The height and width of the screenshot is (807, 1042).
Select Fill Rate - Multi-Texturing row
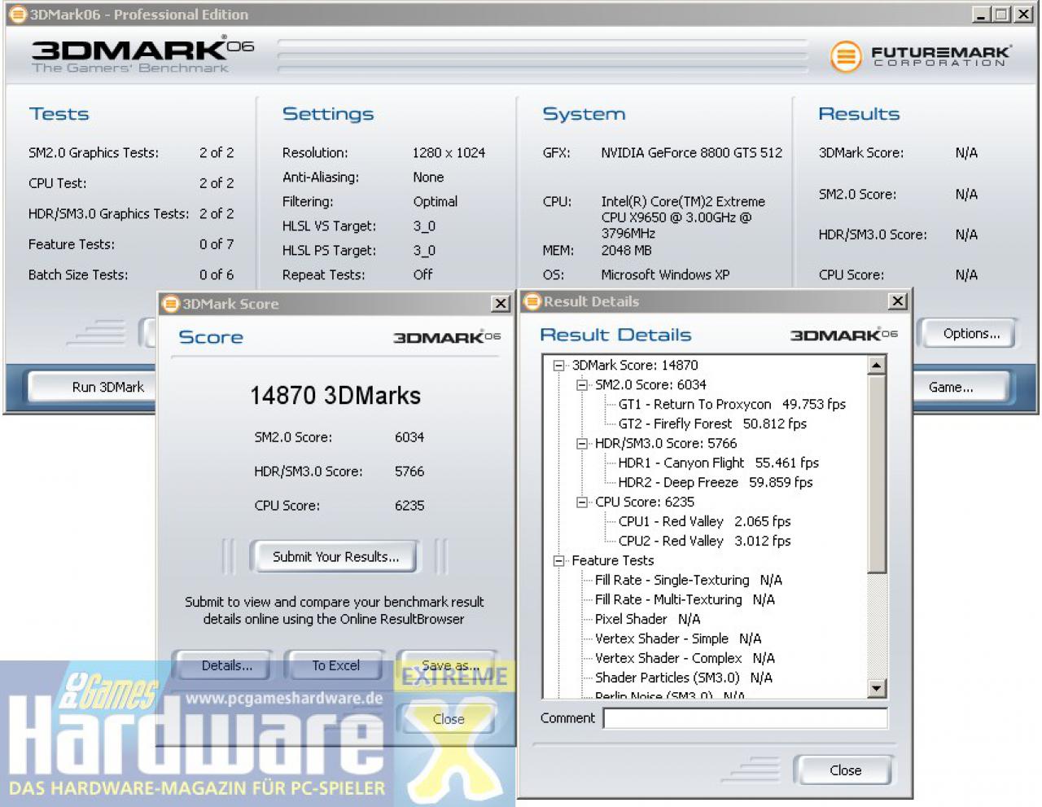pyautogui.click(x=685, y=600)
